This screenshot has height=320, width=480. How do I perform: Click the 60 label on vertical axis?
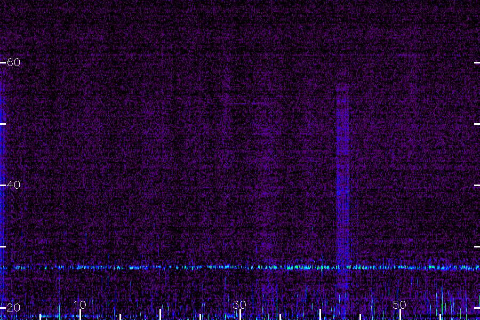pos(13,62)
